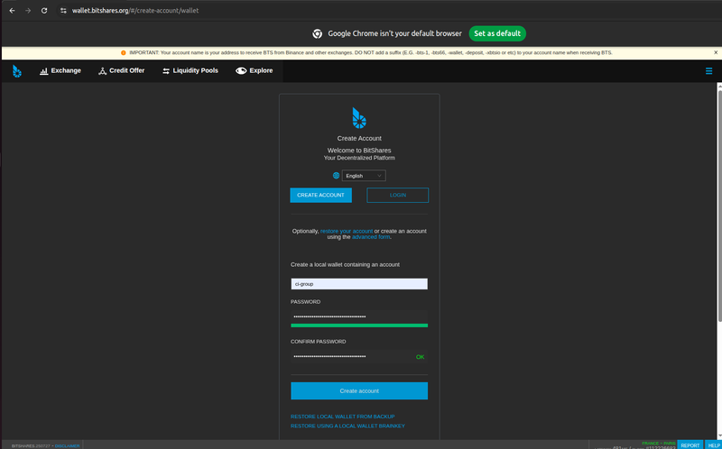
Task: Focus the CONFIRM PASSWORD field
Action: [359, 356]
